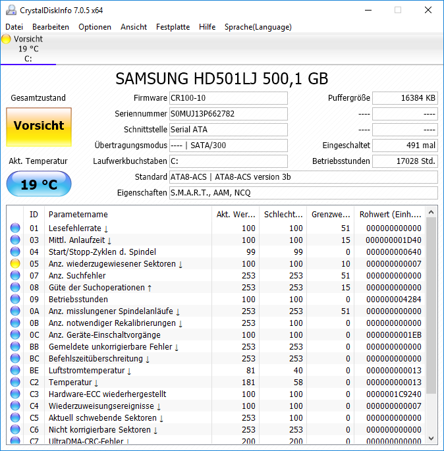Click the yellow Vorsicht health status button

pos(39,127)
